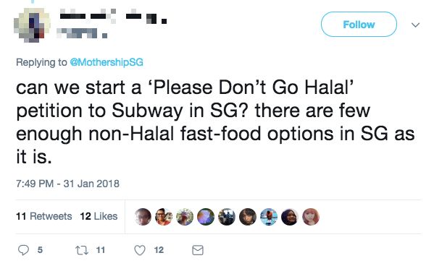The height and width of the screenshot is (266, 442).
Task: Retweet using the arrows icon
Action: (x=82, y=250)
